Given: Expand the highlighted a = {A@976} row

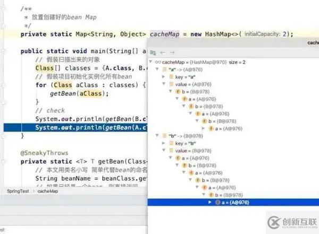Looking at the screenshot, I should (210, 202).
